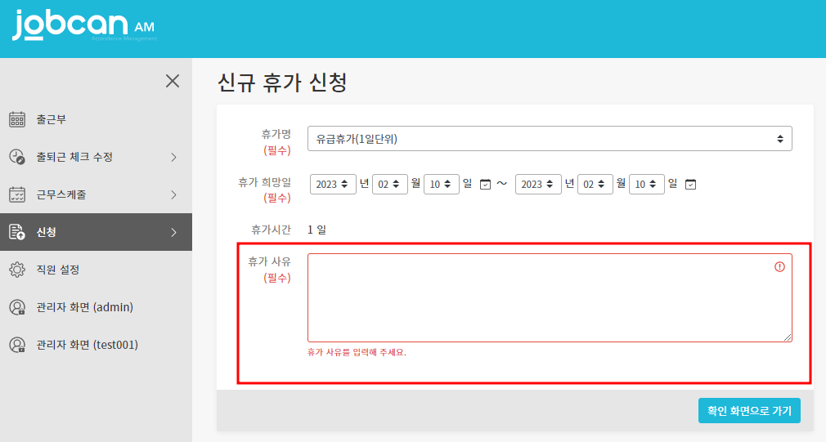Open the start month 02 dropdown

click(390, 184)
